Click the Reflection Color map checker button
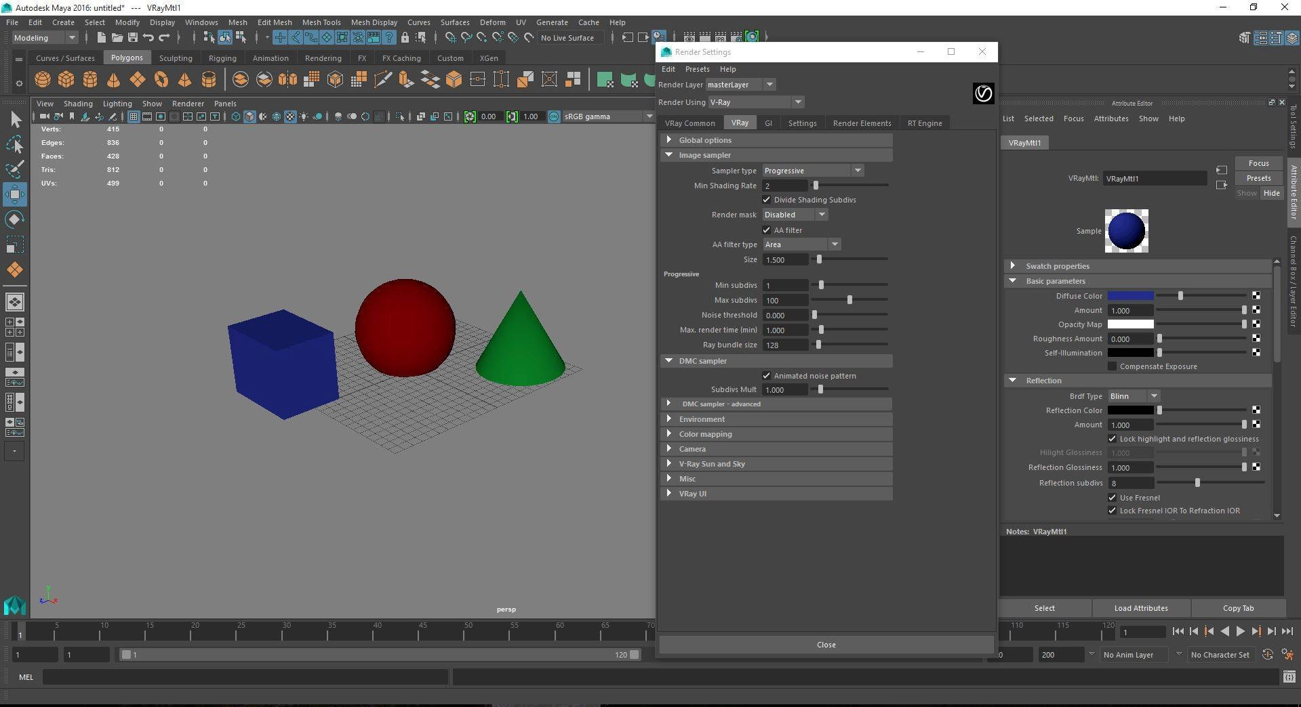This screenshot has width=1301, height=707. click(1256, 410)
